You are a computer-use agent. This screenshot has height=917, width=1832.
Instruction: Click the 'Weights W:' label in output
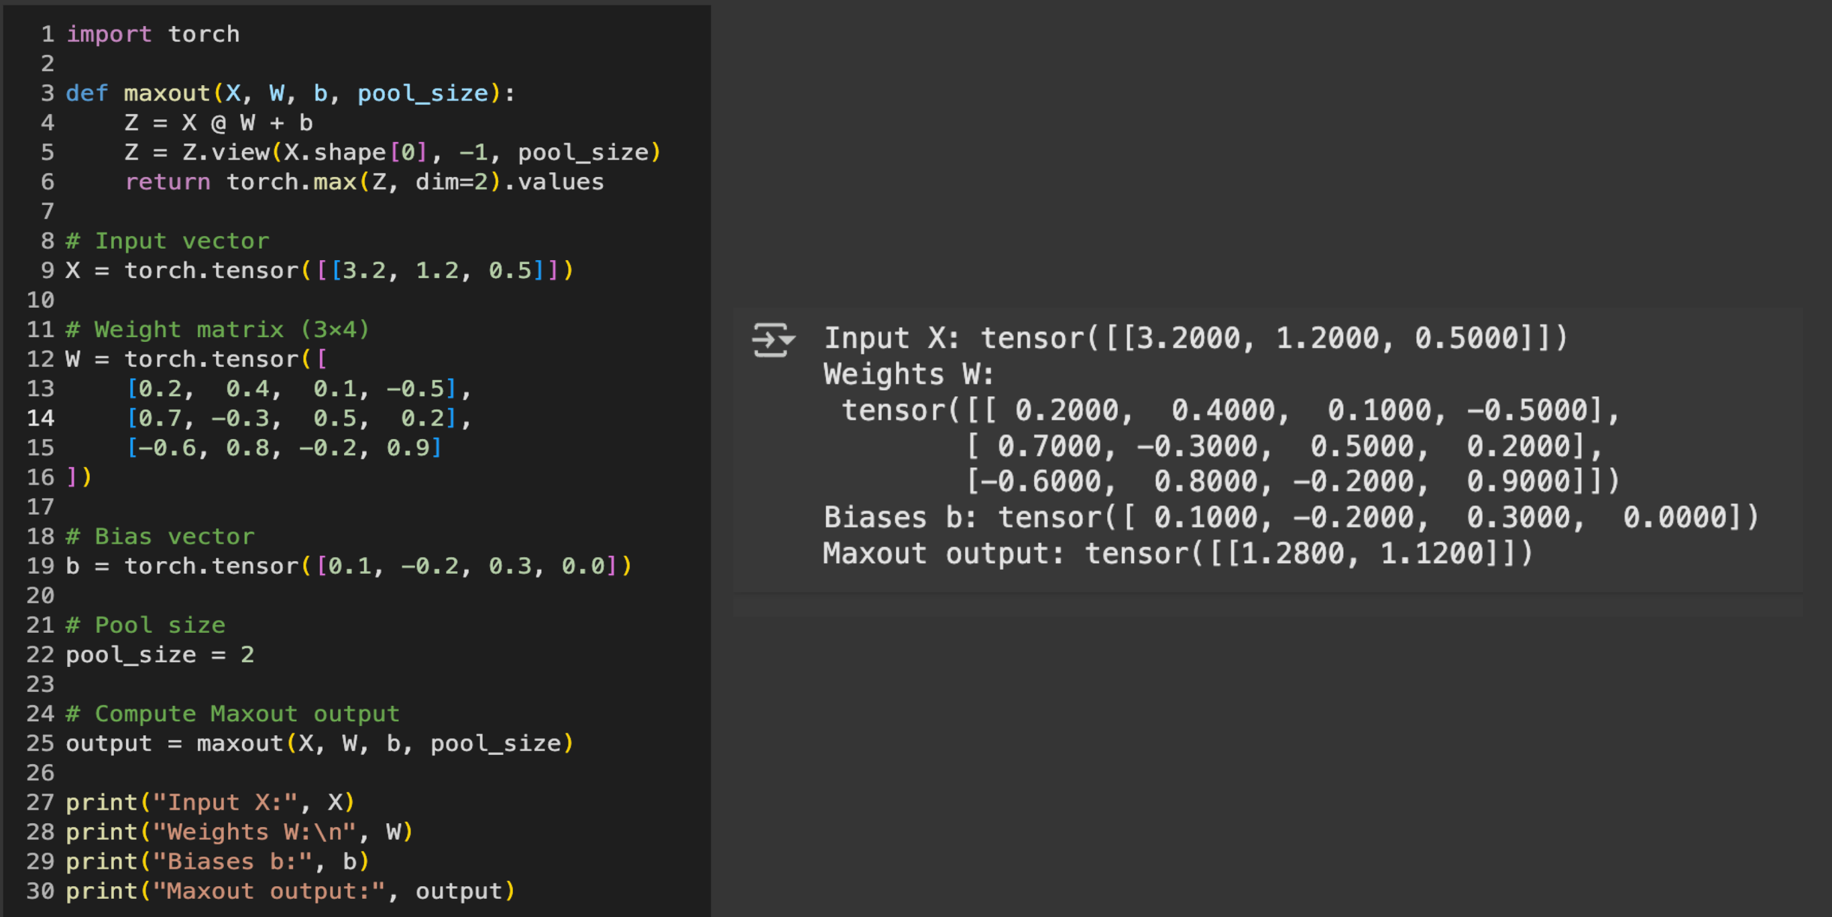coord(908,374)
